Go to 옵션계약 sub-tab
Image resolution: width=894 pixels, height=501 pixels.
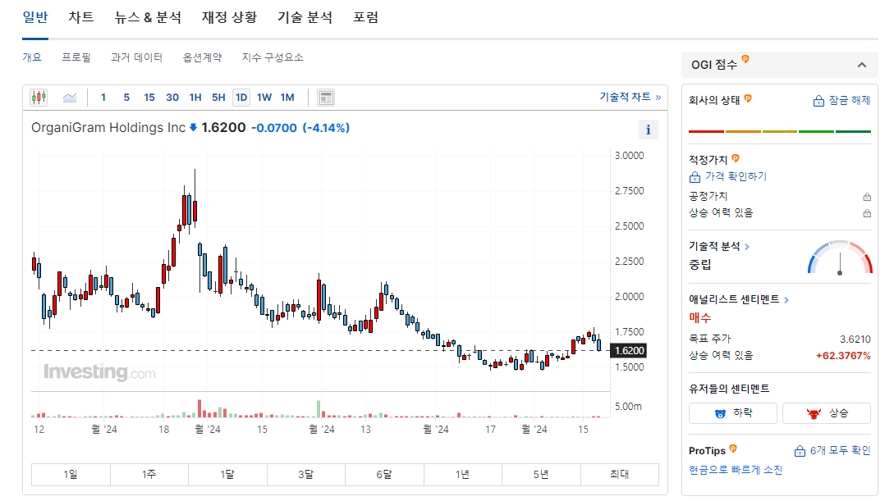(203, 57)
